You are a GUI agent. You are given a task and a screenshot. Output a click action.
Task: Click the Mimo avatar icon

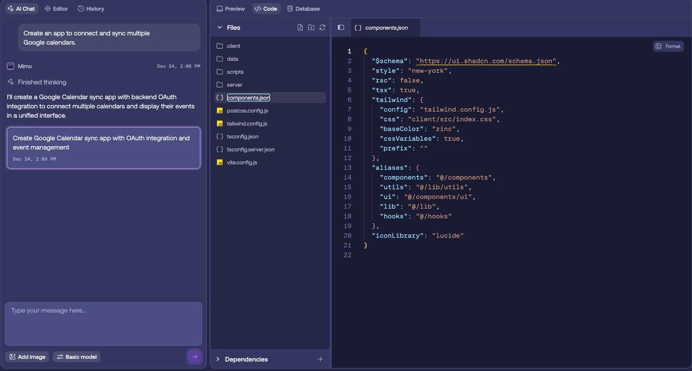point(11,66)
